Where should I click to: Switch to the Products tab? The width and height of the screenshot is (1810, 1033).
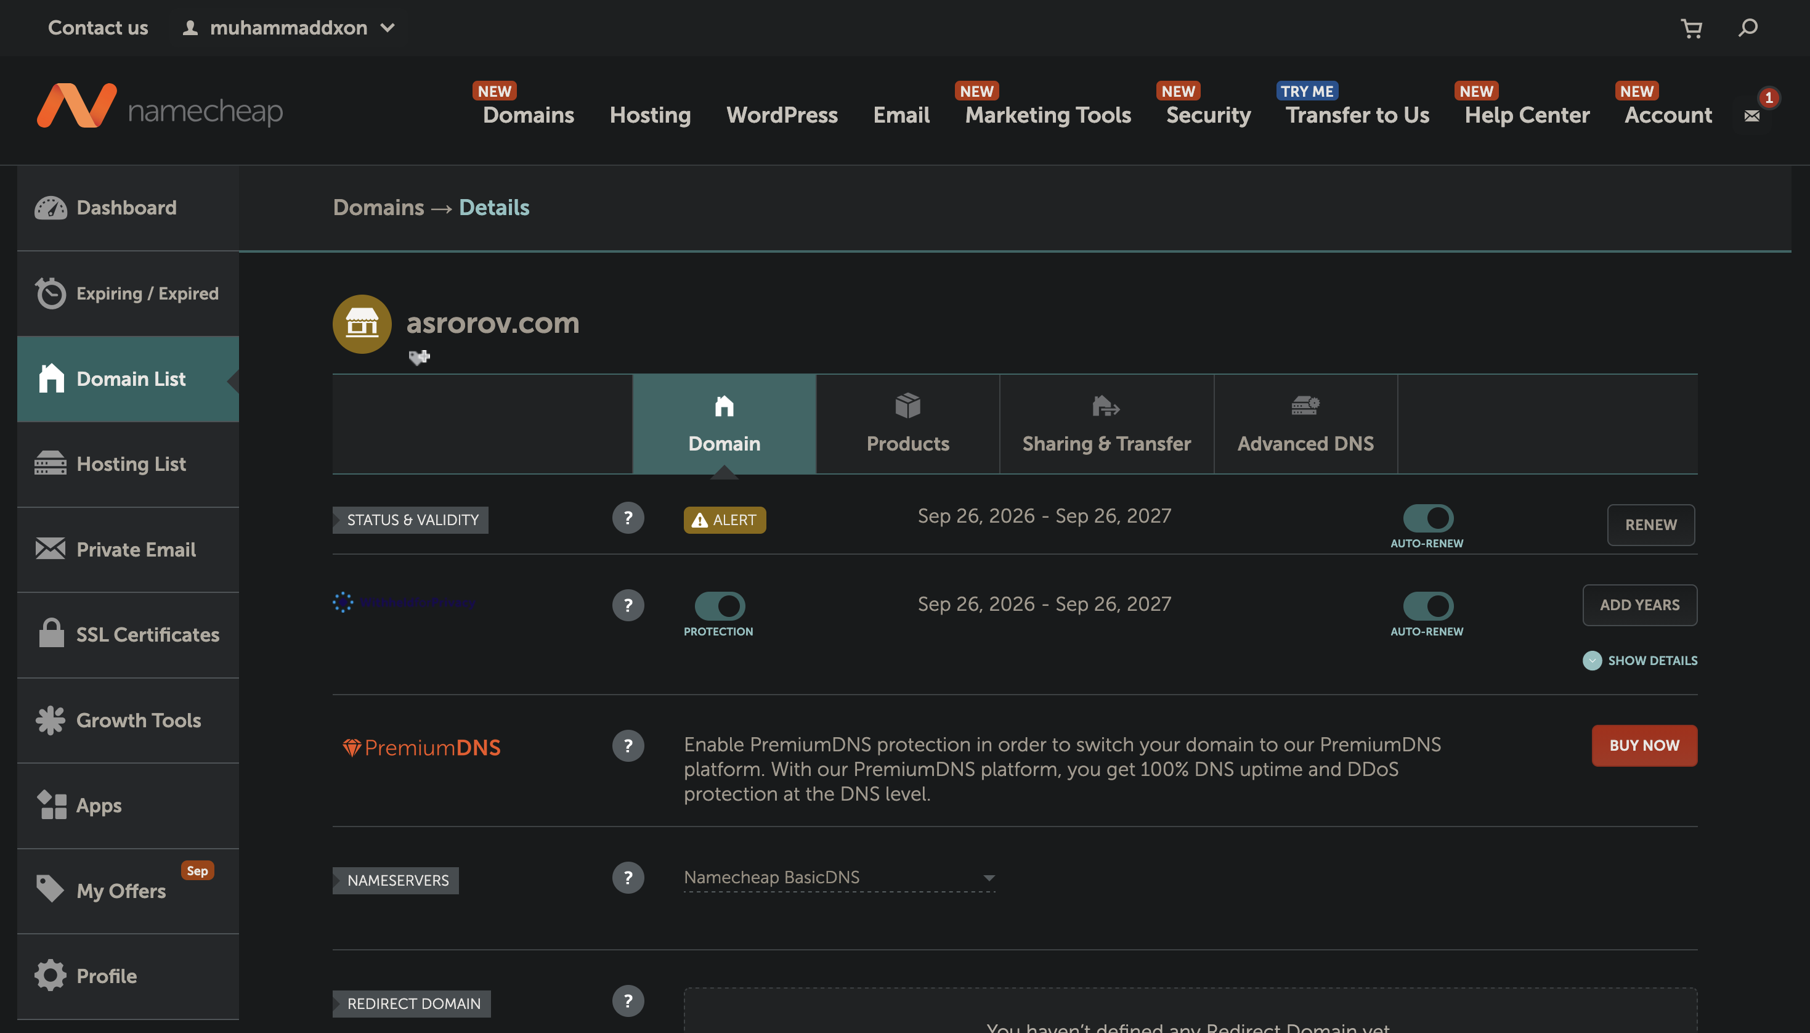pyautogui.click(x=907, y=424)
